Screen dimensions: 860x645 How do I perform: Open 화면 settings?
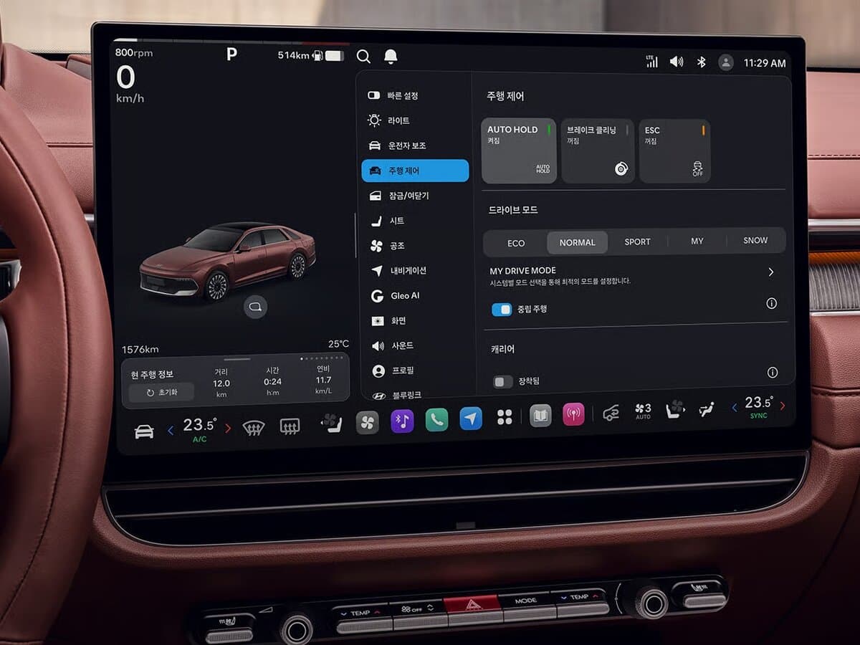click(x=416, y=320)
